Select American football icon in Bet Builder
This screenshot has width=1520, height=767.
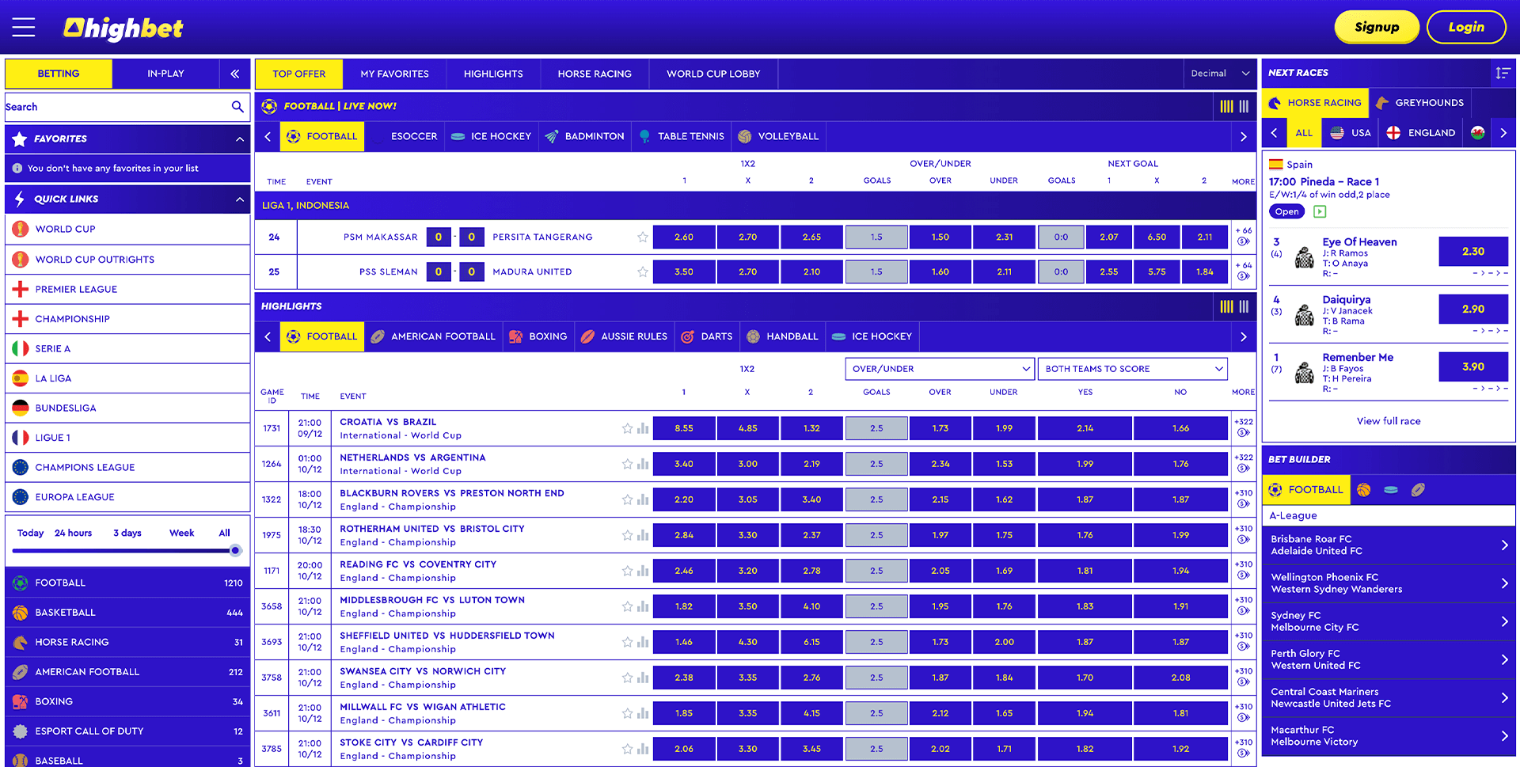click(x=1418, y=490)
